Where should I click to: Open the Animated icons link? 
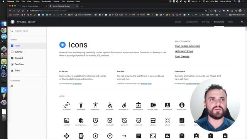[x=184, y=51]
